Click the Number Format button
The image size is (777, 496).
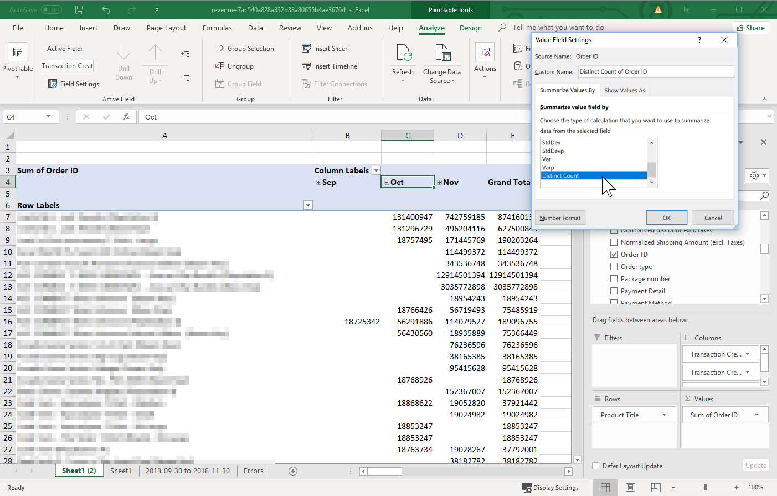pos(560,218)
